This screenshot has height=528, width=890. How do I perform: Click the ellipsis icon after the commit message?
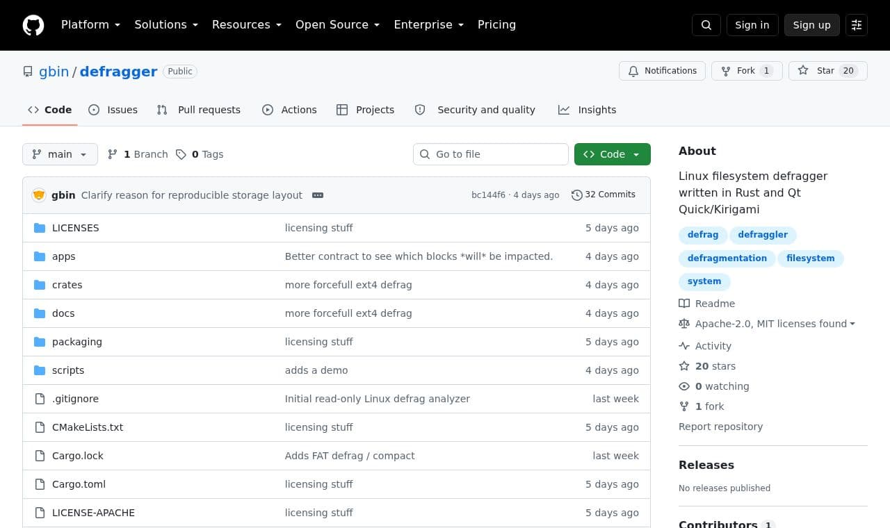coord(318,195)
